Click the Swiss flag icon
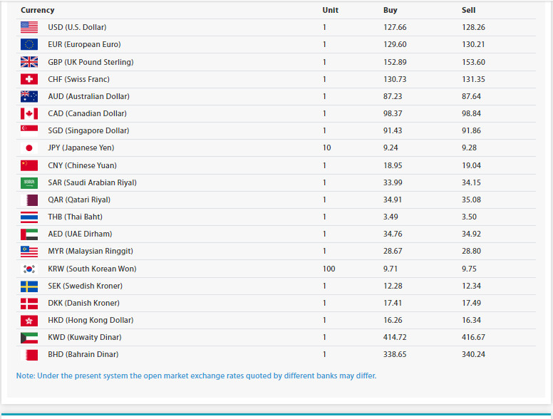This screenshot has height=419, width=553. tap(29, 79)
